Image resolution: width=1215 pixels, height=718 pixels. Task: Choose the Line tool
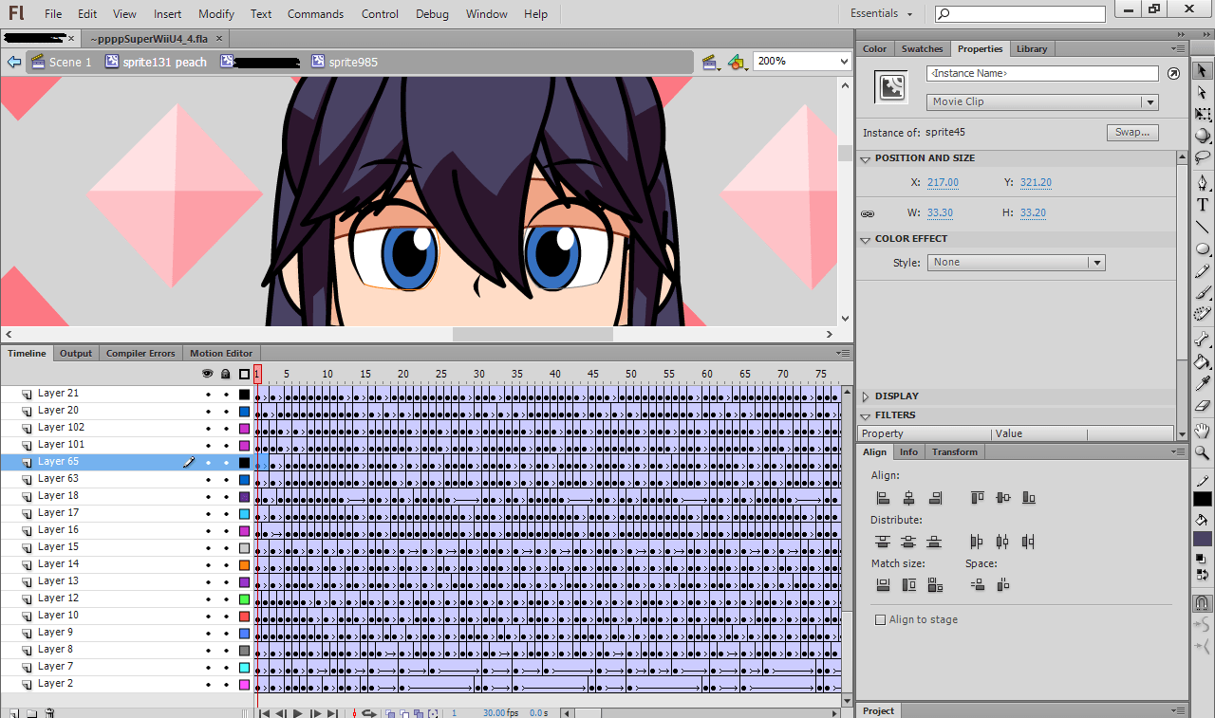(1202, 226)
